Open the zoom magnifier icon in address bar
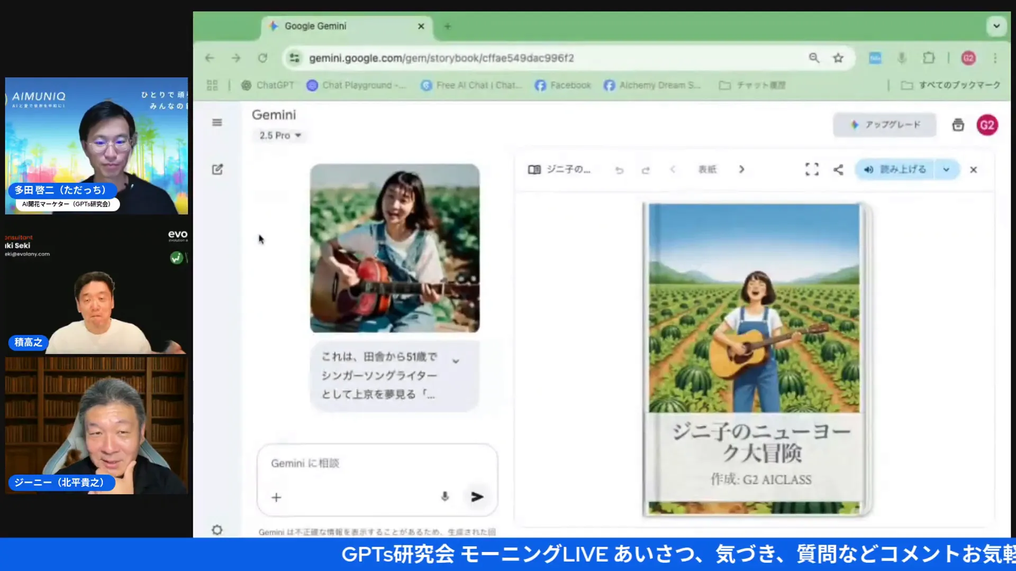This screenshot has width=1016, height=571. [x=814, y=58]
